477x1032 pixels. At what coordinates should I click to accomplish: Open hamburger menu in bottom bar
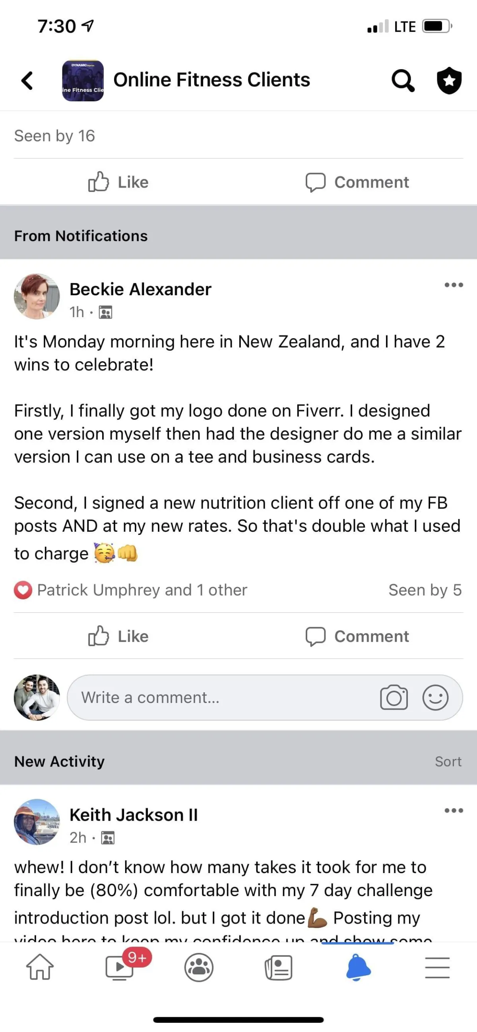point(437,968)
